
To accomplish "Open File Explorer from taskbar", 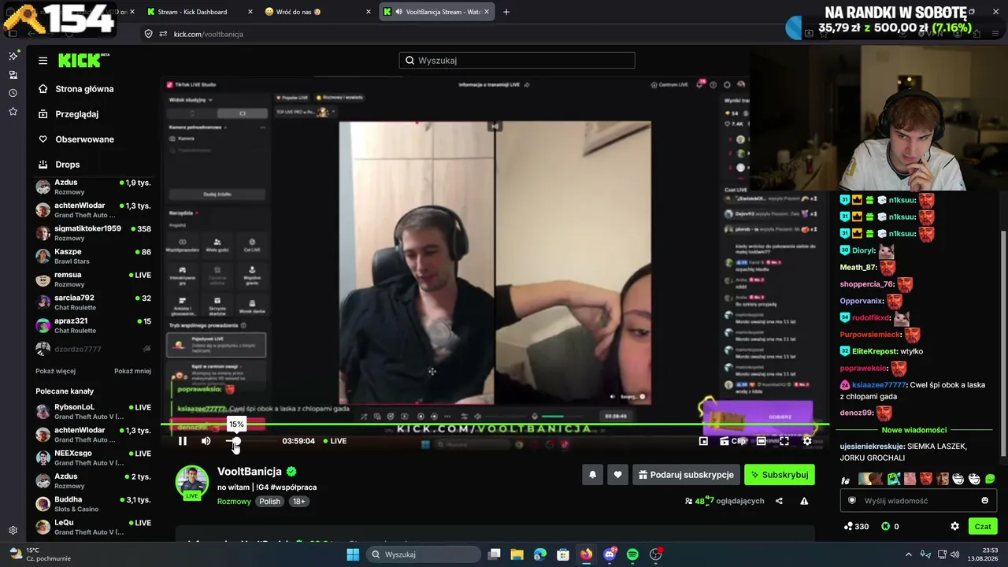I will [517, 554].
